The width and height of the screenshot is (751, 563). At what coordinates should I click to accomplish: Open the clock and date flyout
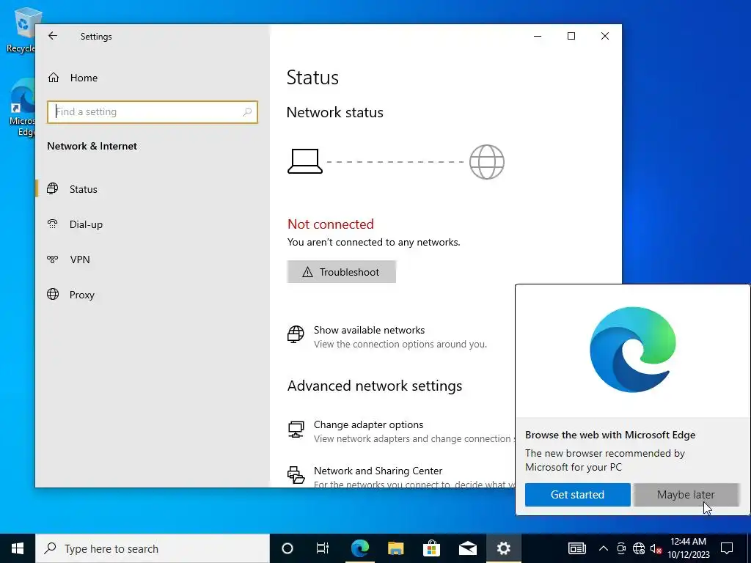[688, 548]
